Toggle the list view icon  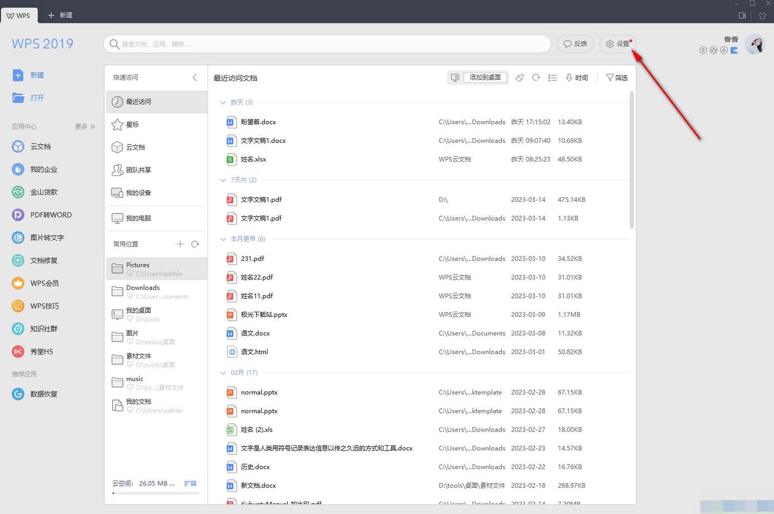[552, 78]
